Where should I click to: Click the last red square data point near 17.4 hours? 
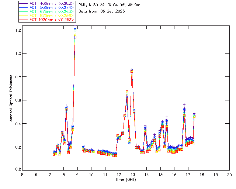pos(194,116)
